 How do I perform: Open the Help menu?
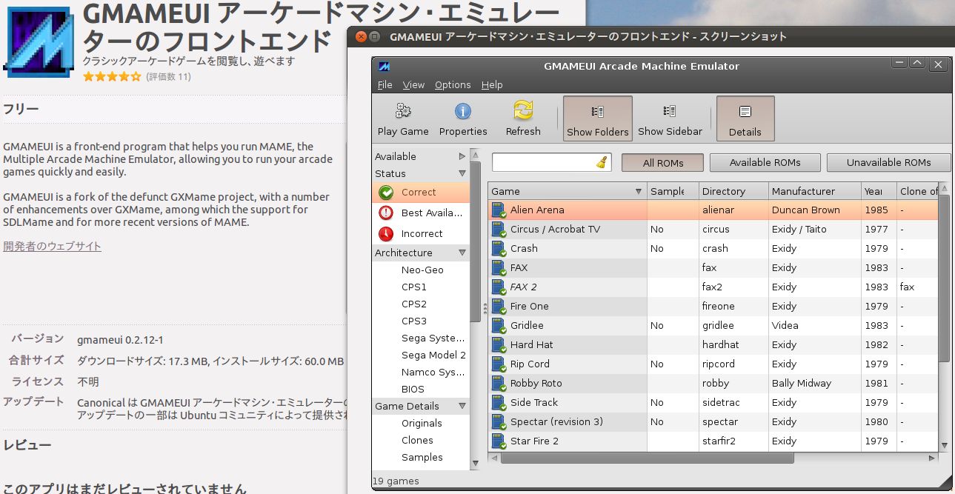pos(492,85)
